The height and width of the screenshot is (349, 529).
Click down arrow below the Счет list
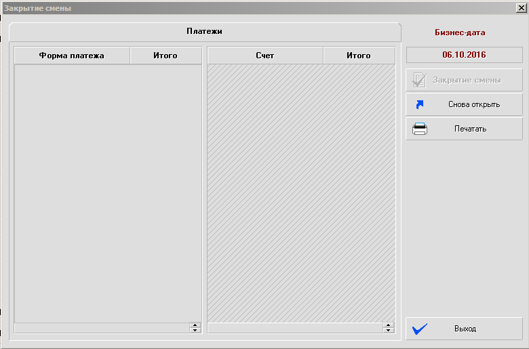coord(388,330)
